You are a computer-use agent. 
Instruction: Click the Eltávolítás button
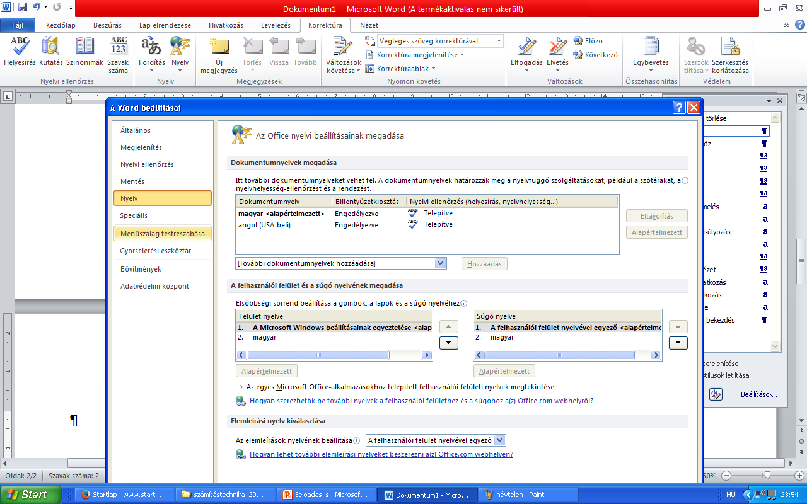[x=656, y=216]
